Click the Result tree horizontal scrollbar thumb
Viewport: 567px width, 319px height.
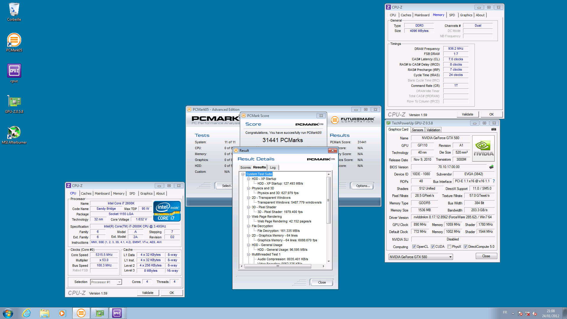(x=278, y=266)
